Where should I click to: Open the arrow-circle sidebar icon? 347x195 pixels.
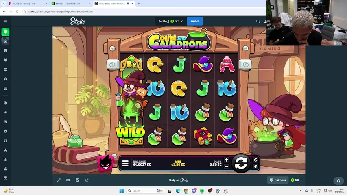pyautogui.click(x=6, y=69)
